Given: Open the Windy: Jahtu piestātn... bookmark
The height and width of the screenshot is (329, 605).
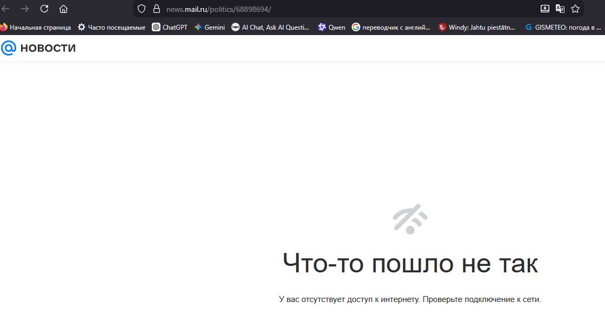Looking at the screenshot, I should [x=477, y=28].
